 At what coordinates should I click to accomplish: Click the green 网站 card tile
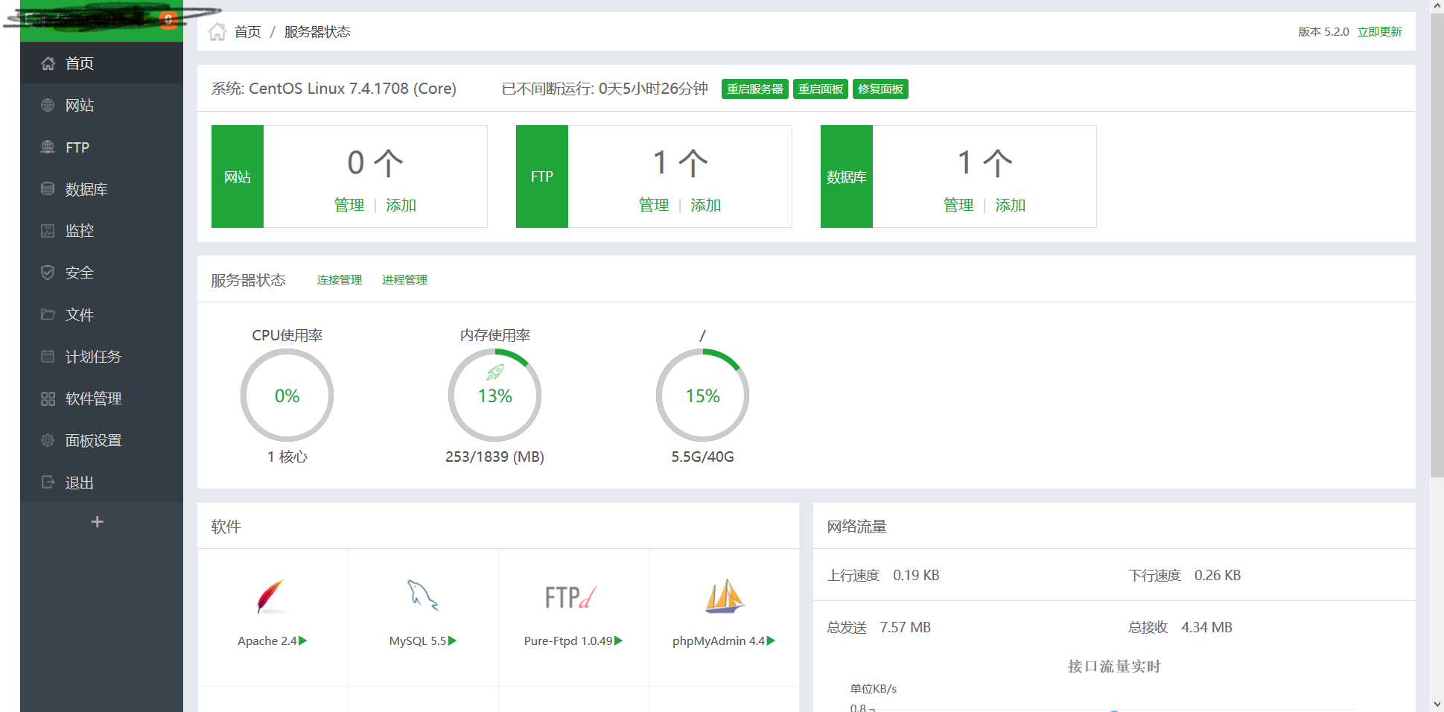tap(238, 177)
